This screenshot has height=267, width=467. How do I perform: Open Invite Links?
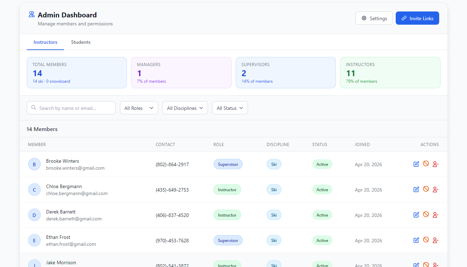click(417, 18)
